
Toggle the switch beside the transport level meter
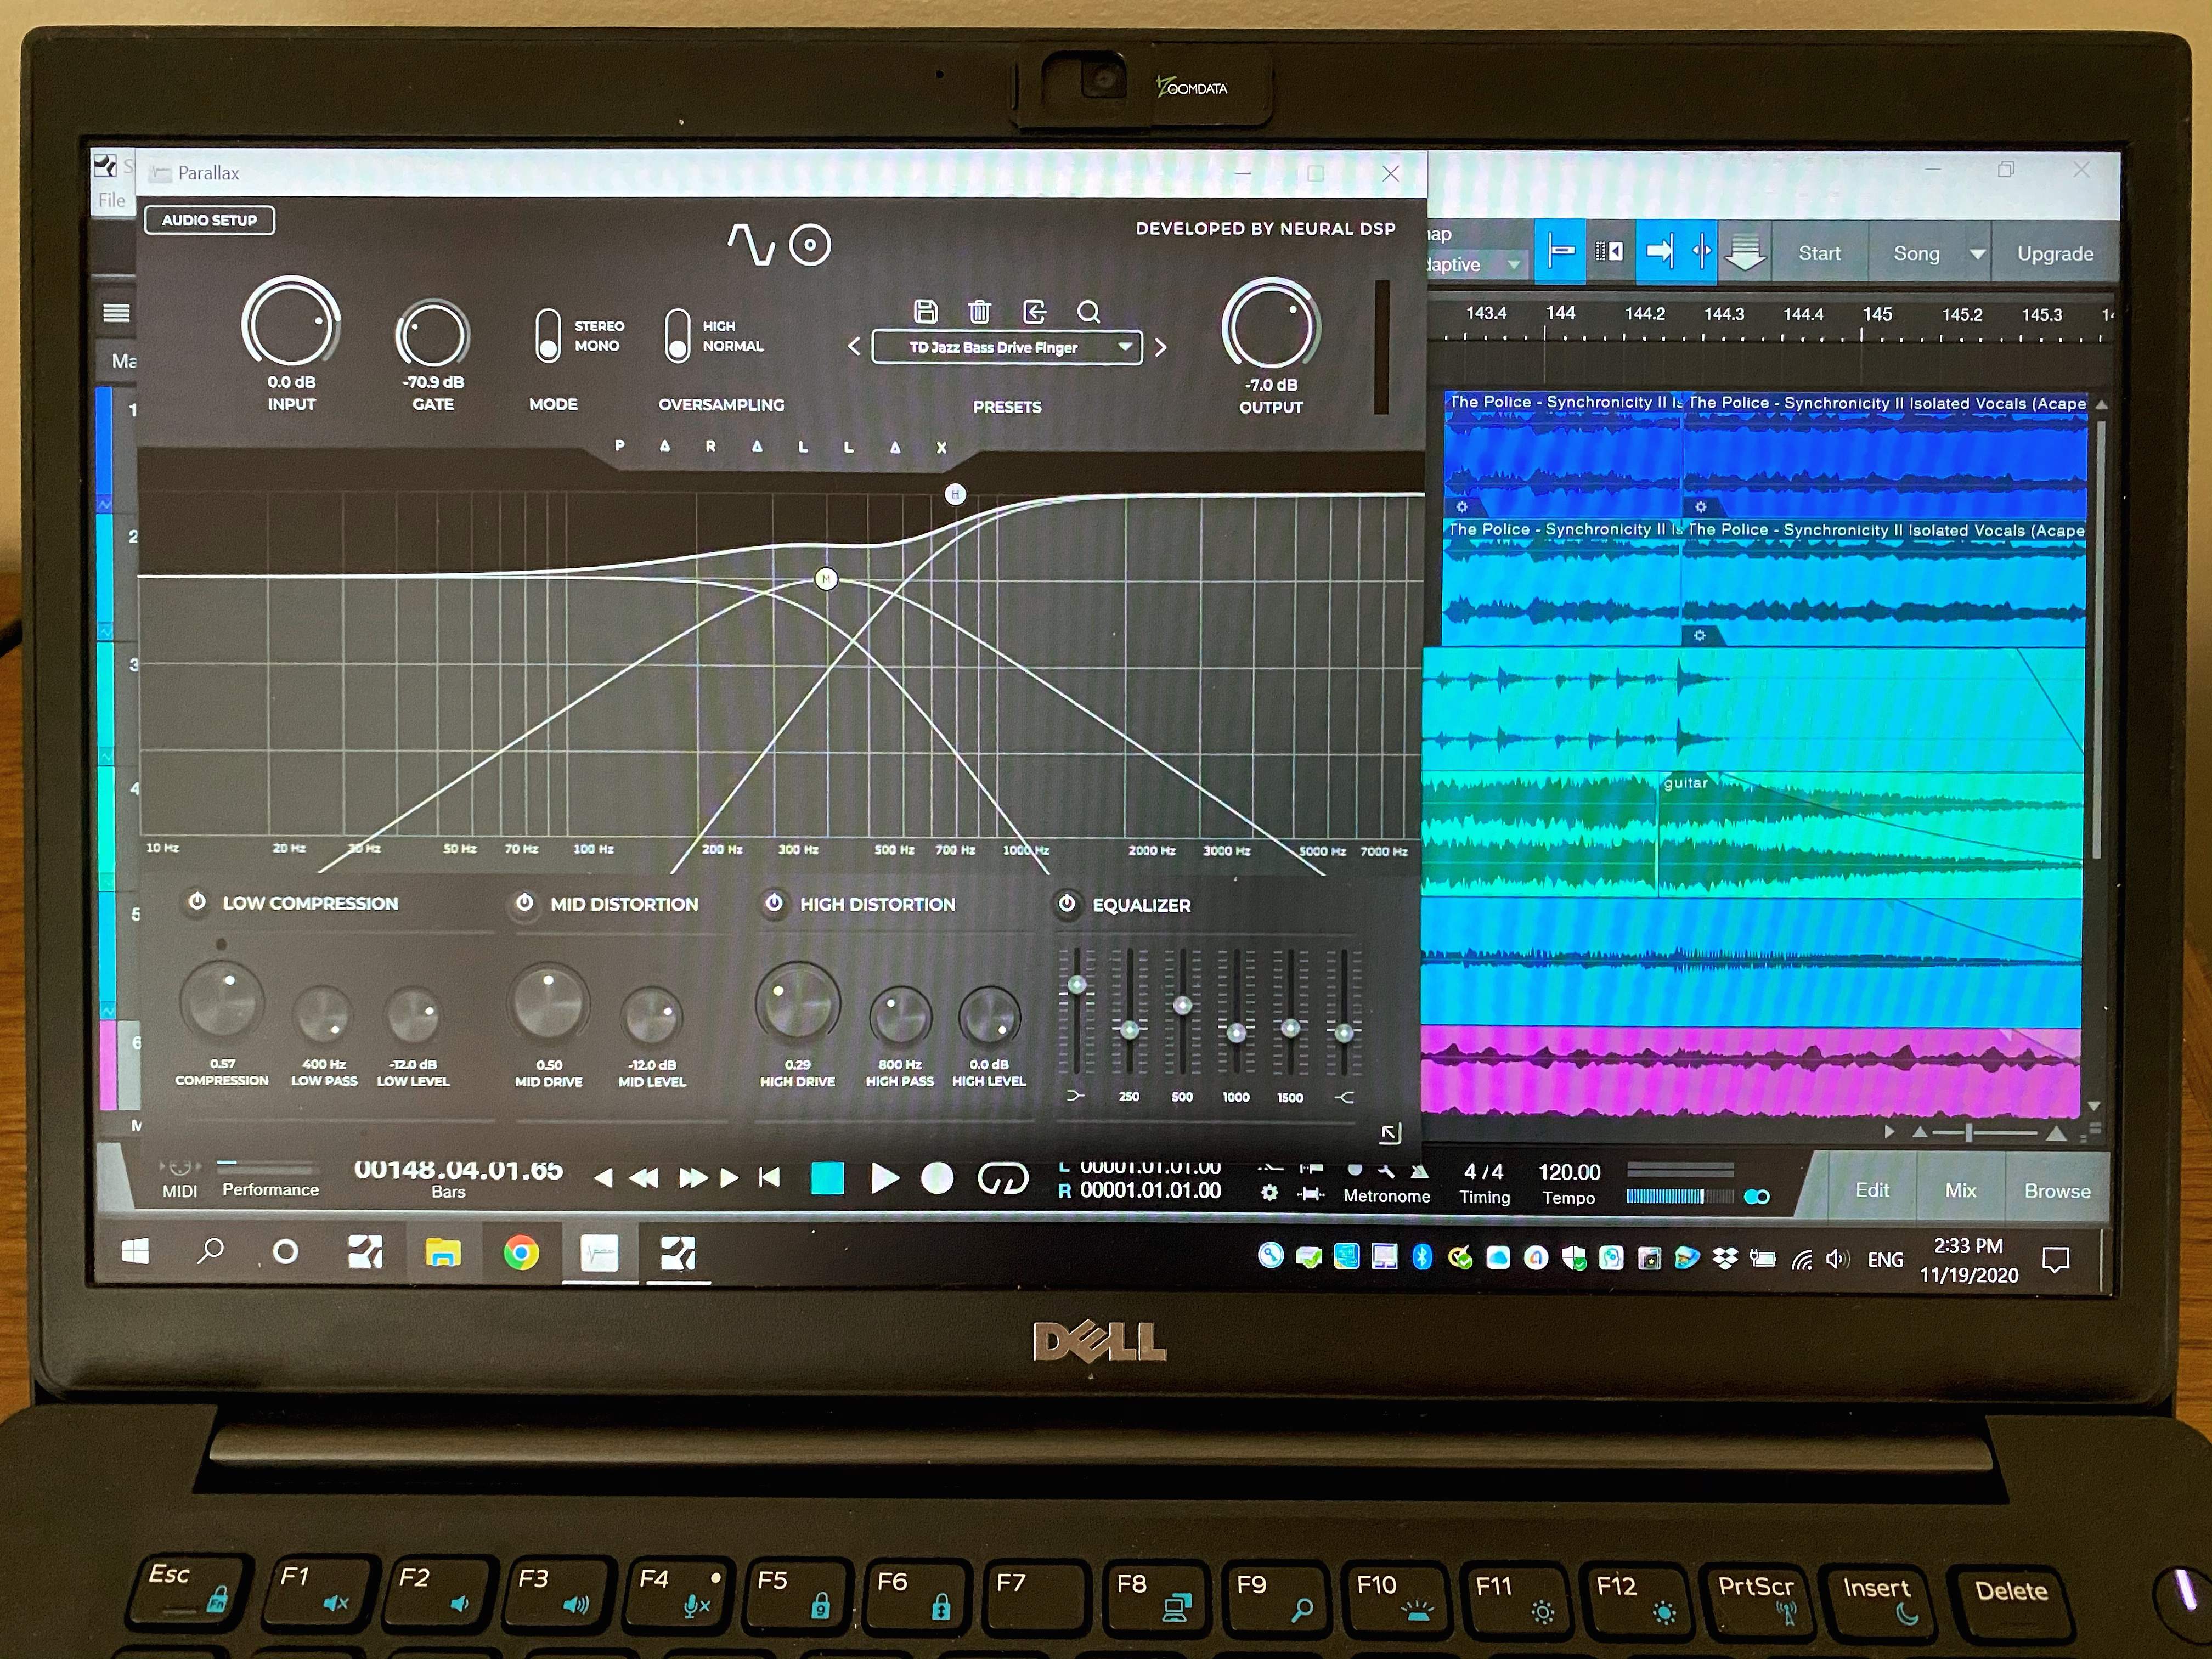(x=1757, y=1197)
